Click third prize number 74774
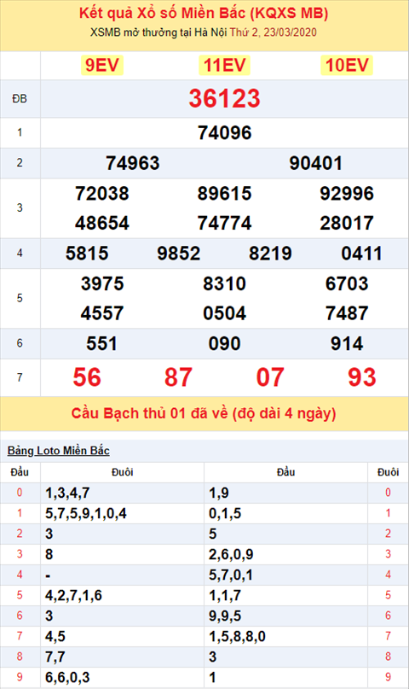The height and width of the screenshot is (689, 409). (x=224, y=223)
